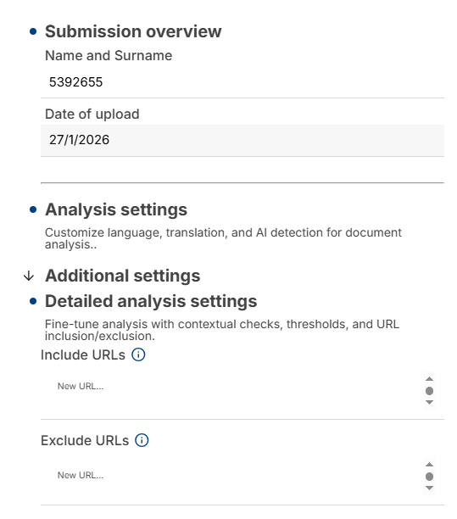Open the Detailed analysis settings heading

151,301
